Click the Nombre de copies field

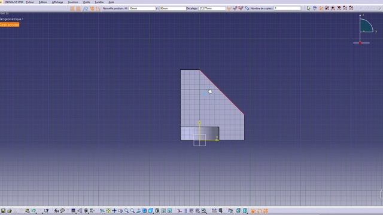point(287,8)
